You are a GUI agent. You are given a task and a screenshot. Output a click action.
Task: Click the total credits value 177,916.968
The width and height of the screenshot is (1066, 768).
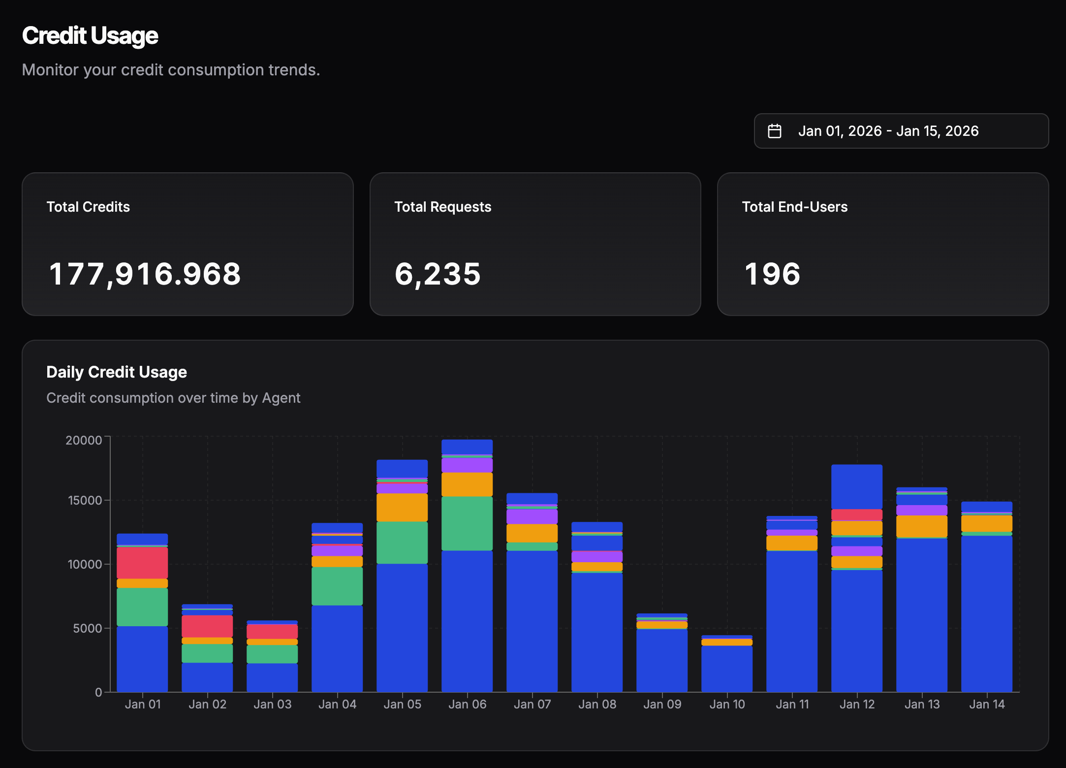click(x=145, y=274)
